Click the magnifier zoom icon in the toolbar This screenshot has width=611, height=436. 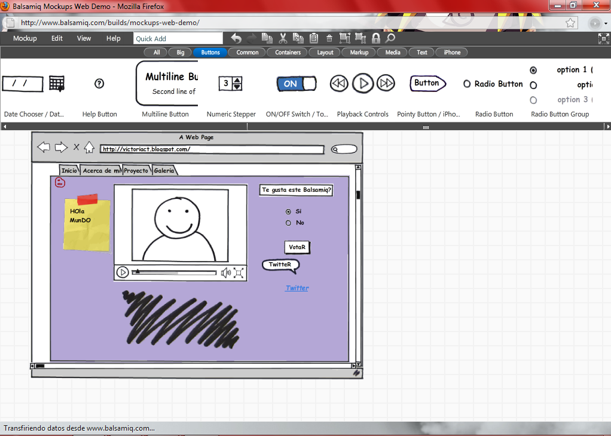pos(390,38)
